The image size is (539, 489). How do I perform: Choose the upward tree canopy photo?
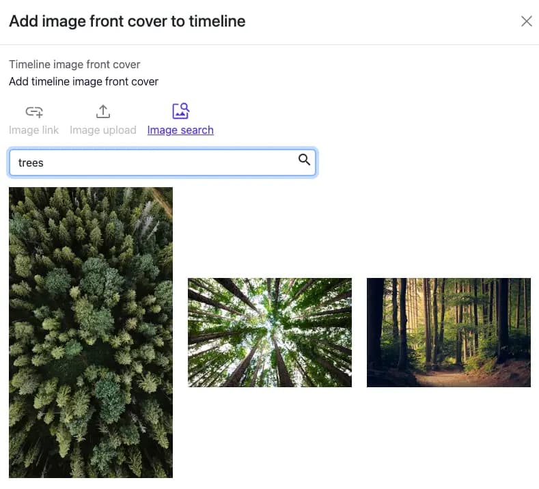point(270,333)
